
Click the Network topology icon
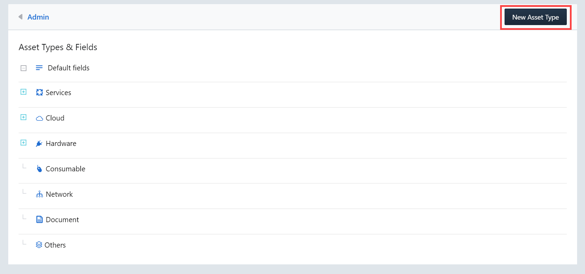pos(39,194)
